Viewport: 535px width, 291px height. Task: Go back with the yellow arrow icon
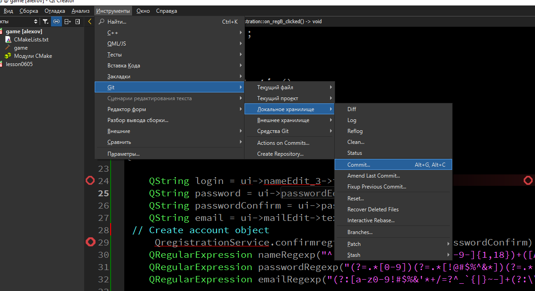coord(90,21)
